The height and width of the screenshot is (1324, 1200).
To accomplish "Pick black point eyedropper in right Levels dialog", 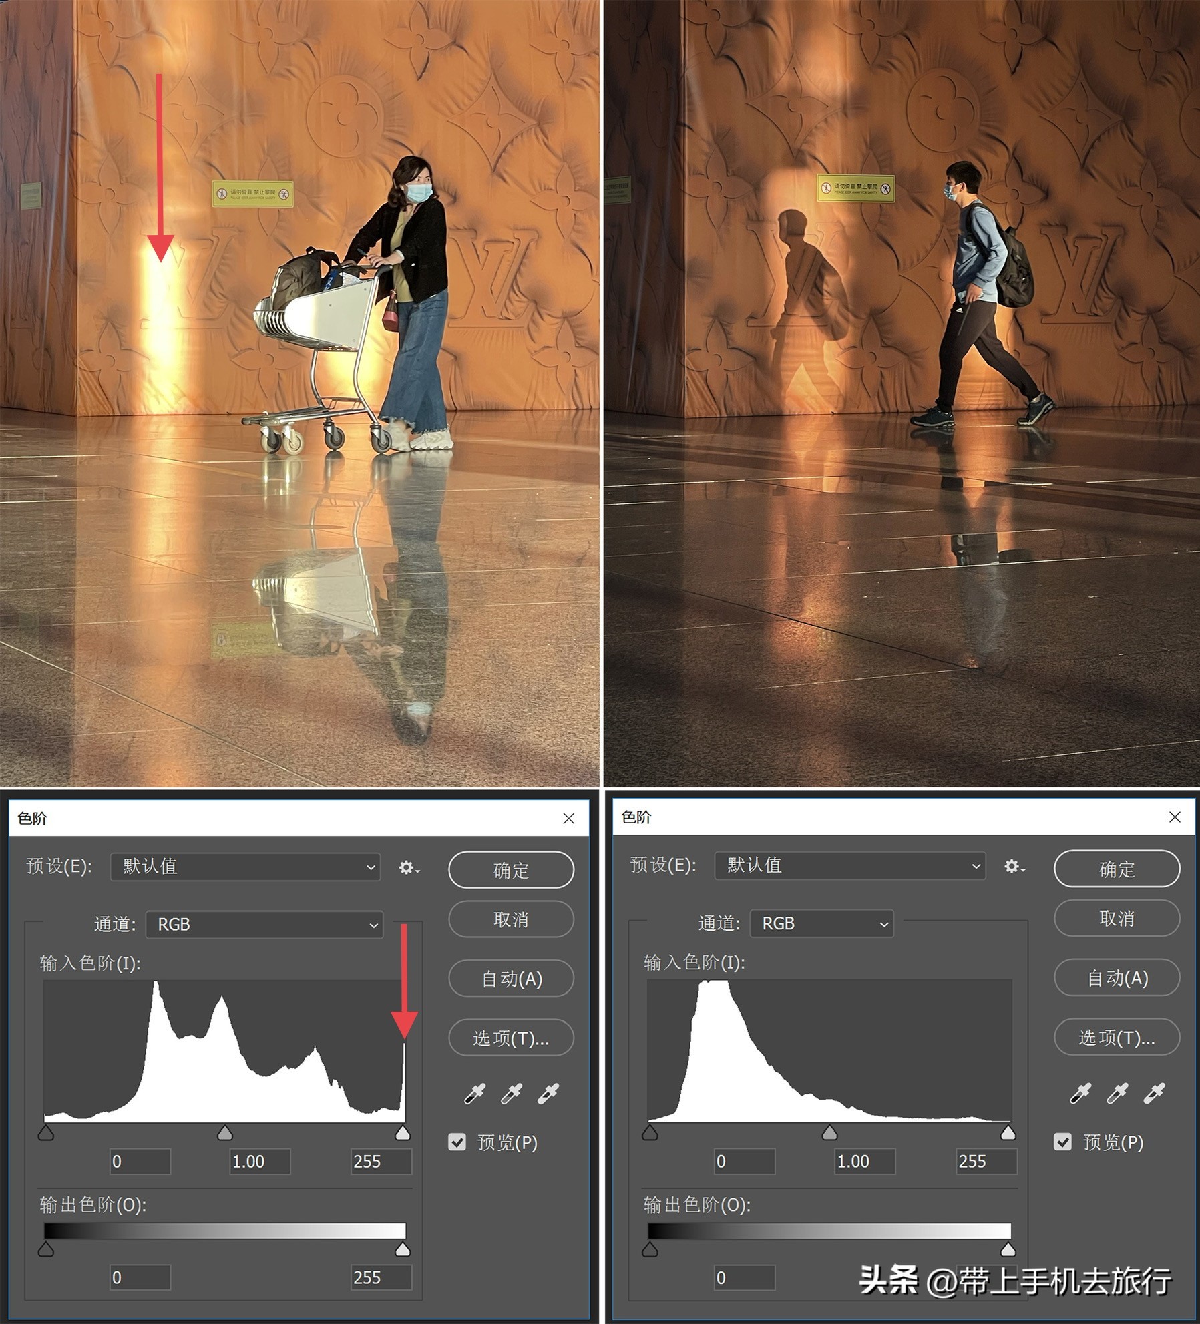I will [1080, 1093].
